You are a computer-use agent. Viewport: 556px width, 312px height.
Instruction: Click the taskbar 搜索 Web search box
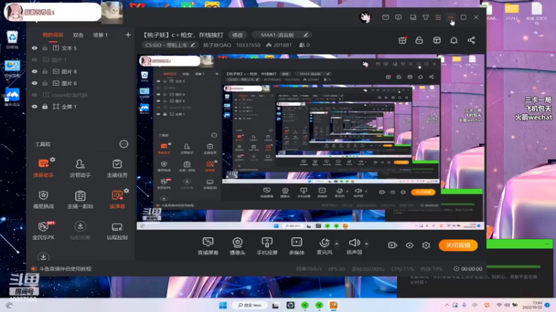(250, 305)
